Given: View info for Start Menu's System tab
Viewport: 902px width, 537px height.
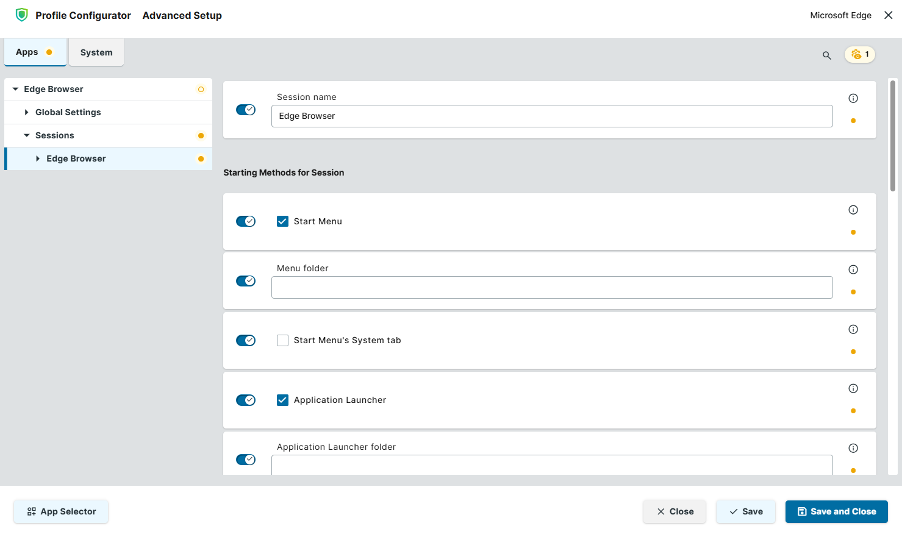Looking at the screenshot, I should click(x=853, y=329).
